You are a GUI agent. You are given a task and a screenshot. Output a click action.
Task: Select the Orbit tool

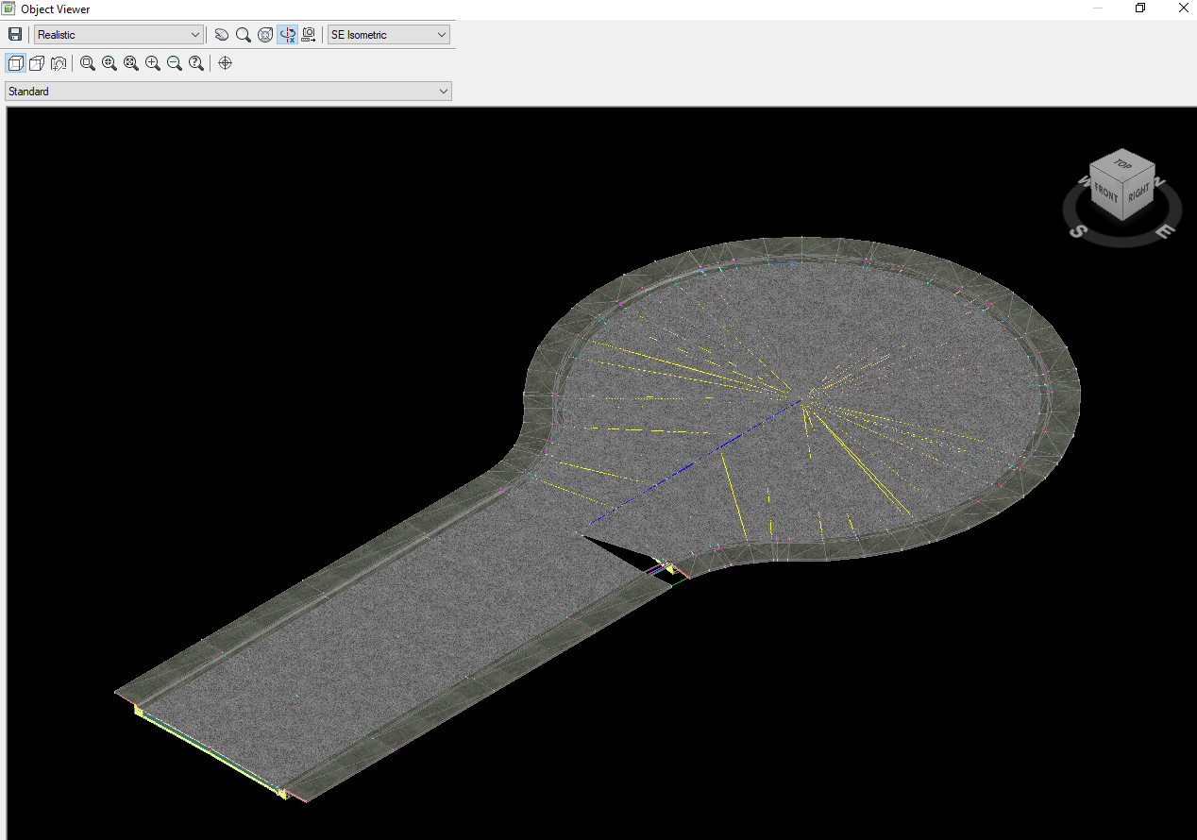265,35
